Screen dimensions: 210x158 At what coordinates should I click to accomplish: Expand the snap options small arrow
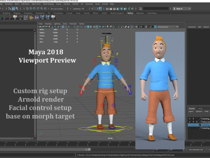tap(49, 9)
